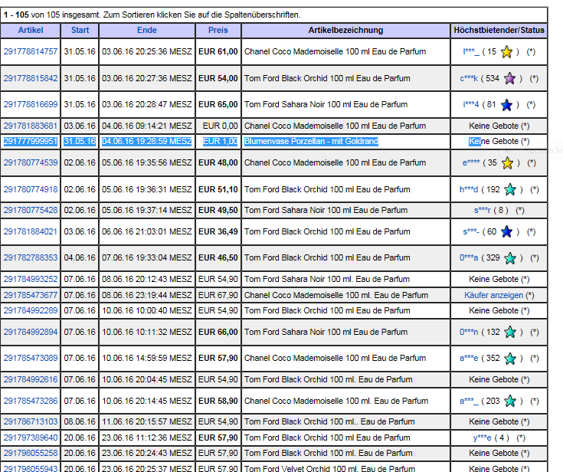
Task: Open article number 291780774539
Action: 31,162
